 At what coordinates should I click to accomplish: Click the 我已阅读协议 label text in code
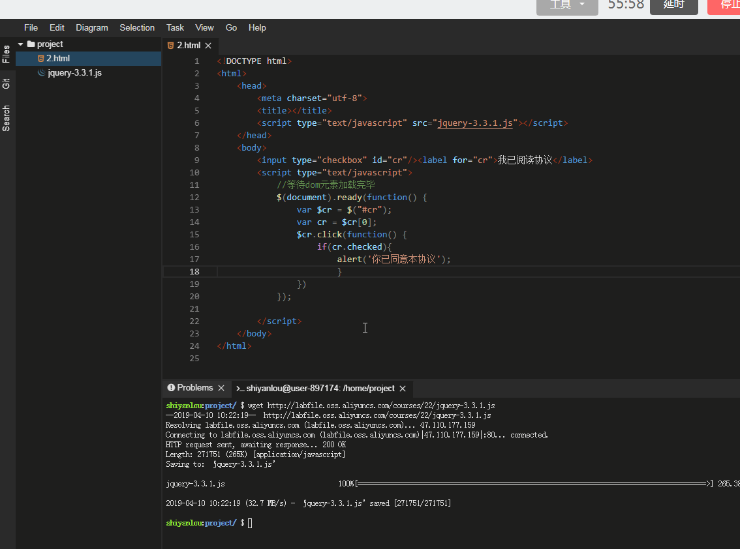coord(524,160)
